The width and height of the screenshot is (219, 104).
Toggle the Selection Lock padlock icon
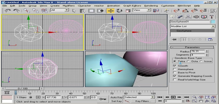tap(31, 97)
